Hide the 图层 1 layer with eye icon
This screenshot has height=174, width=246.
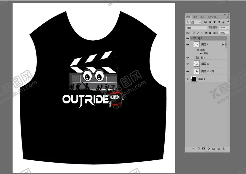point(187,79)
